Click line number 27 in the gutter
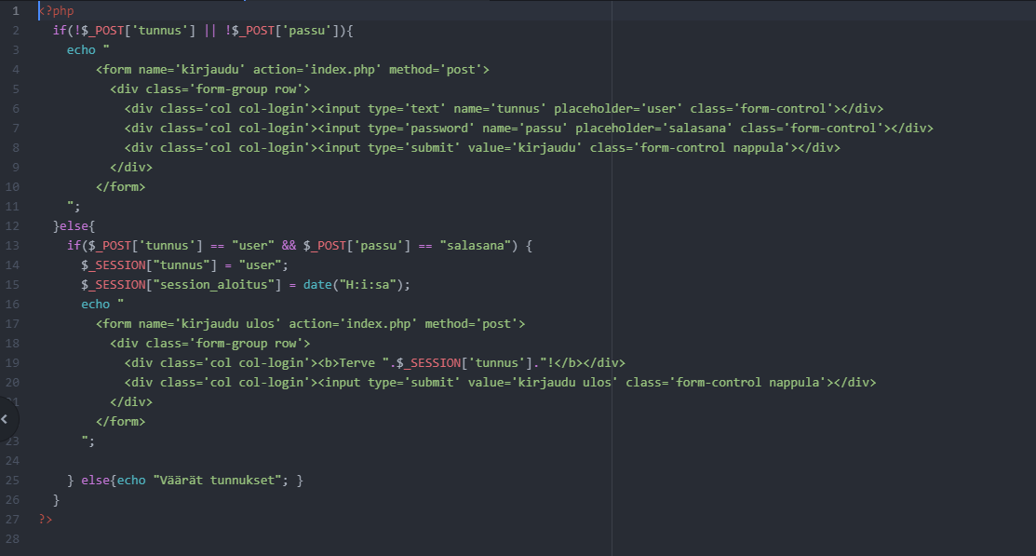1036x556 pixels. (x=13, y=519)
